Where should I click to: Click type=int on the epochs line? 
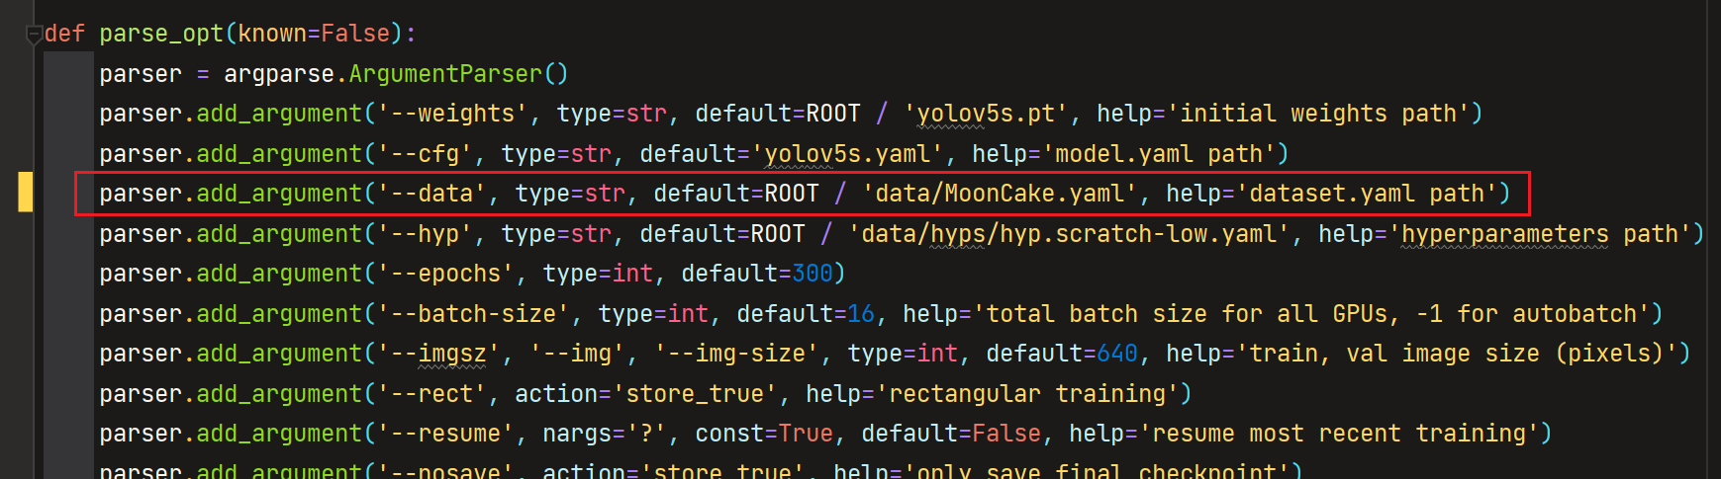pos(598,274)
